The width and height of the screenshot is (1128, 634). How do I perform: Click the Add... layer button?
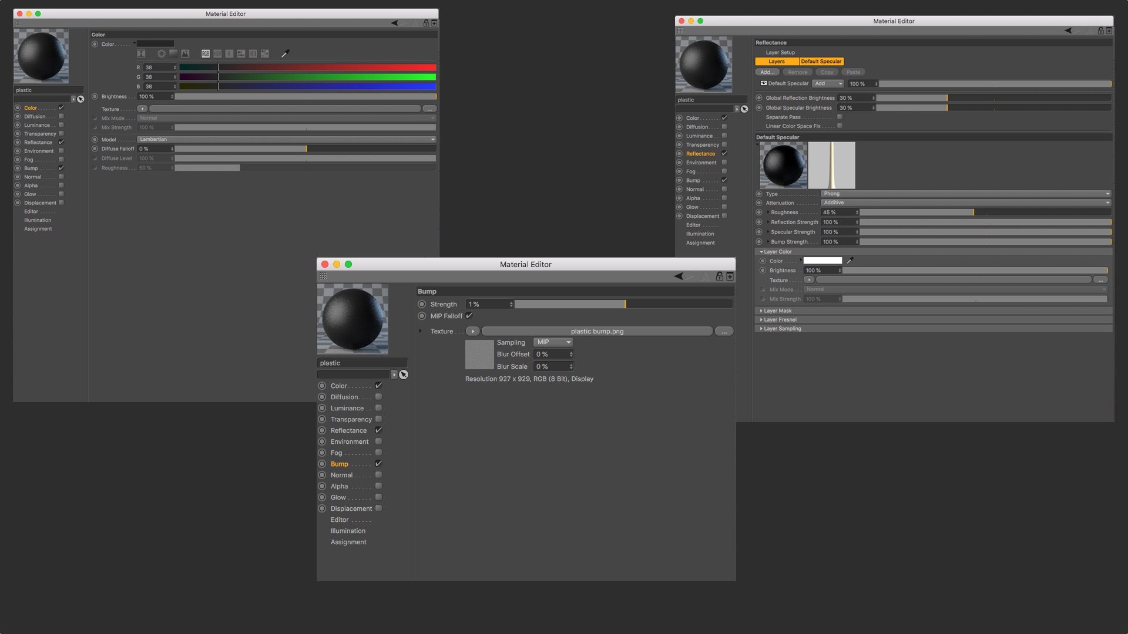click(767, 72)
